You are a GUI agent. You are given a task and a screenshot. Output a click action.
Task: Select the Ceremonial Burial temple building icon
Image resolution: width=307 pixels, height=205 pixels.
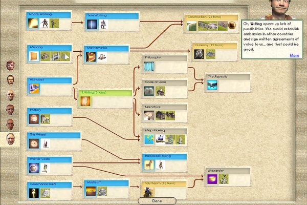tap(45, 193)
